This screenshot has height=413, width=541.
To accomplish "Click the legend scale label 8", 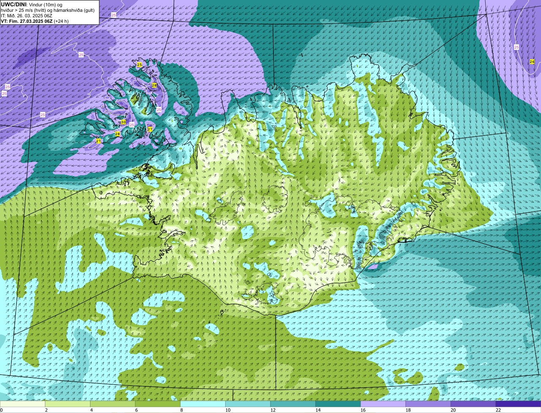I will (x=181, y=410).
